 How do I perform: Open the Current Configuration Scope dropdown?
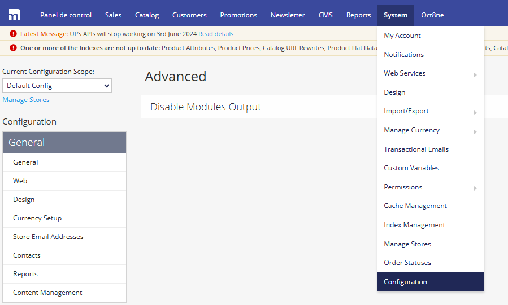pyautogui.click(x=57, y=86)
